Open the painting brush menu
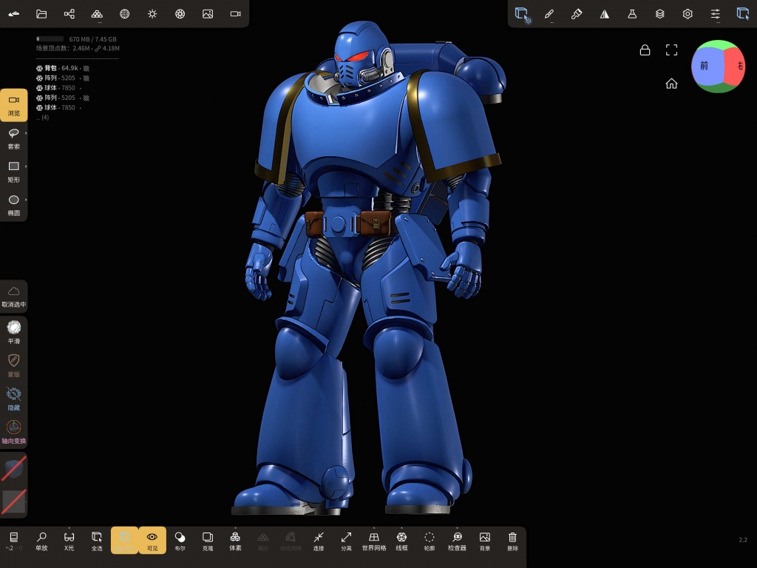The height and width of the screenshot is (568, 757). 577,14
